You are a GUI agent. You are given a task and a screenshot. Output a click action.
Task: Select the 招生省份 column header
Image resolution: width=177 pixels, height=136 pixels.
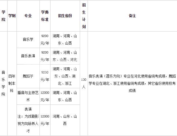pyautogui.click(x=65, y=16)
